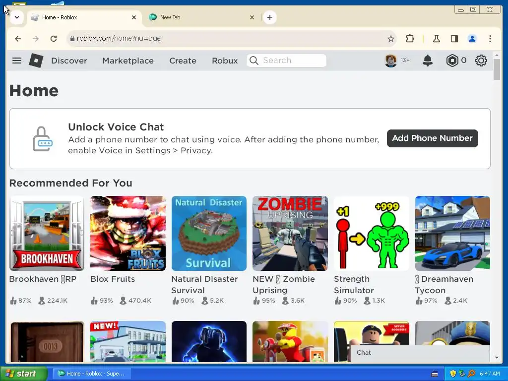Open the browser three-dot menu
The width and height of the screenshot is (508, 381).
tap(490, 39)
